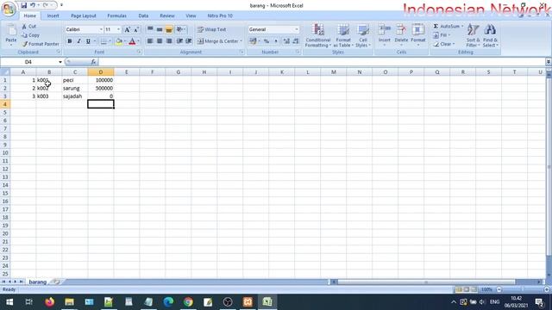Apply red font color
Viewport: 552px width, 310px height.
click(x=132, y=41)
